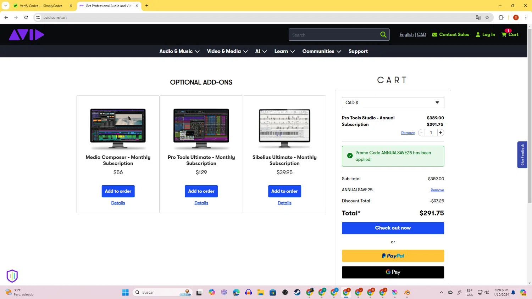View Details for Sibelius Ultimate
Screen dimensions: 532x299
point(284,203)
